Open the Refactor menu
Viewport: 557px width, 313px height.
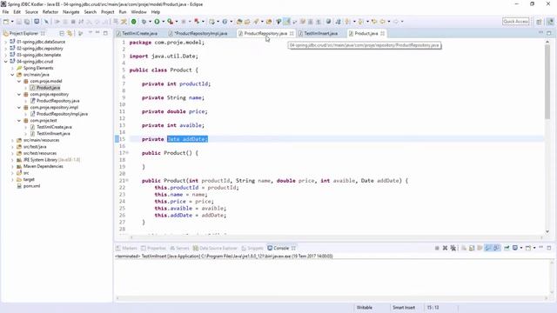point(50,11)
